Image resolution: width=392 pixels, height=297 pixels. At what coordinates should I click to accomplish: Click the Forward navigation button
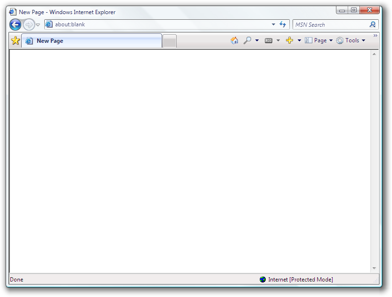[28, 24]
